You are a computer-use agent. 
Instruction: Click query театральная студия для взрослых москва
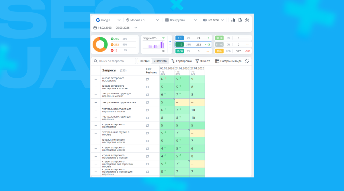[x=117, y=95]
